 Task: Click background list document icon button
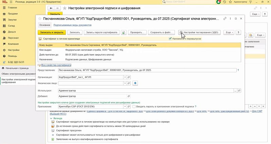(250, 35)
